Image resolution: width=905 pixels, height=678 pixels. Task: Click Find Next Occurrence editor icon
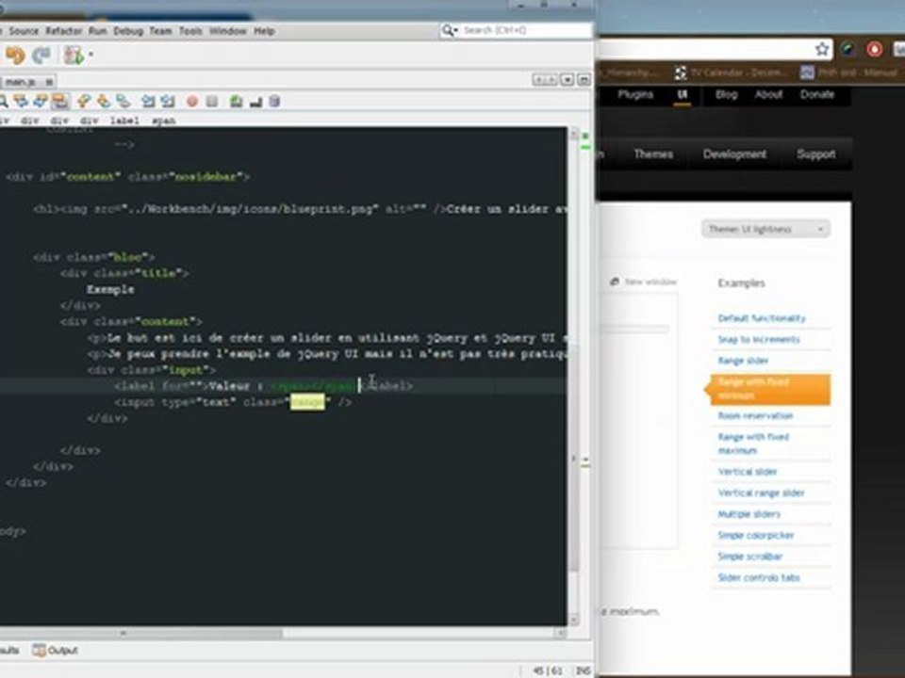pos(40,102)
